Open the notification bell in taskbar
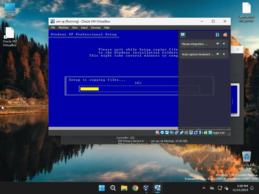The height and width of the screenshot is (194, 259). pos(252,188)
